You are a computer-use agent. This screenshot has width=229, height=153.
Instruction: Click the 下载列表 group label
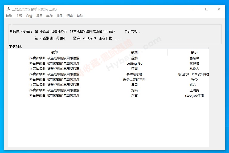click(x=15, y=47)
